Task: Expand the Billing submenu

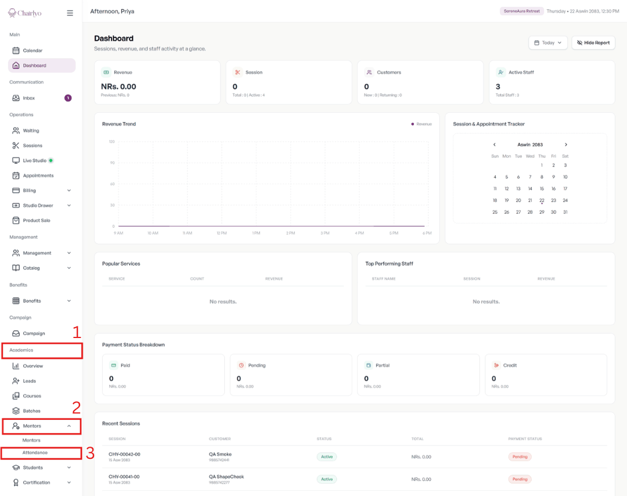Action: [69, 191]
